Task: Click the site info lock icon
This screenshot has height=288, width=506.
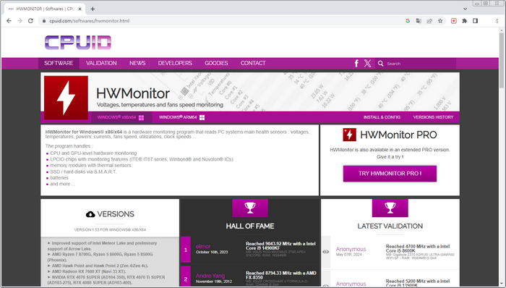Action: tap(44, 21)
